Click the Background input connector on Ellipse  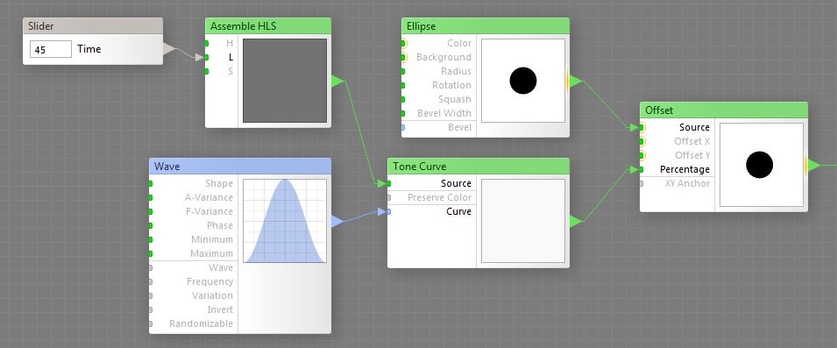[403, 57]
